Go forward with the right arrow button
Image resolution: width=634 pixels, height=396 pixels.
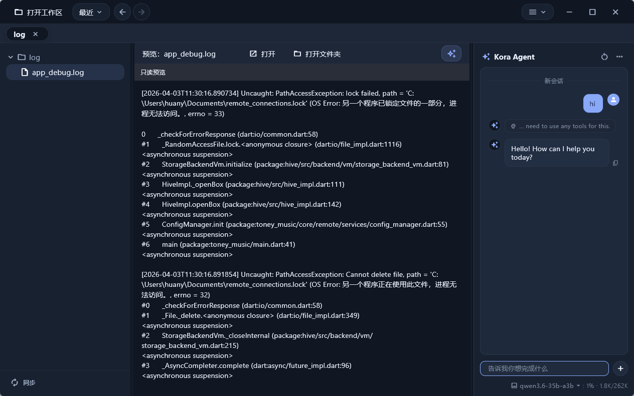tap(141, 12)
